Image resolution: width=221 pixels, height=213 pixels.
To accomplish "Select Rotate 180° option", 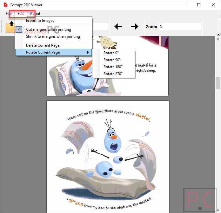I will [113, 67].
